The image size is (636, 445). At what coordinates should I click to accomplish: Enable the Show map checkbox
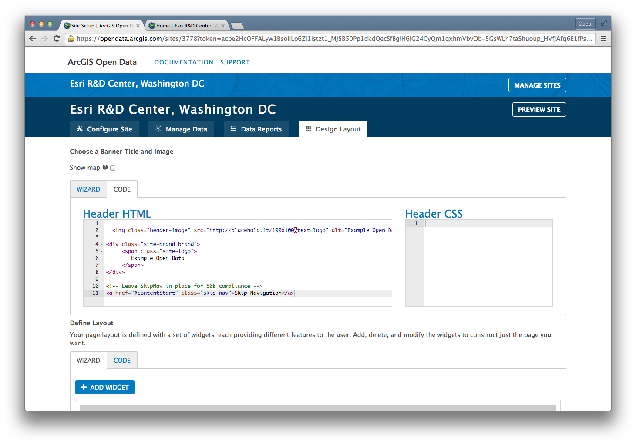[x=113, y=168]
